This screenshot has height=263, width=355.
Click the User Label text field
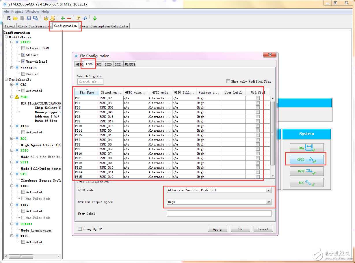pyautogui.click(x=219, y=214)
